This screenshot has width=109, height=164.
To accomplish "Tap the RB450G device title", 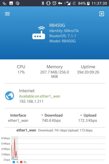I will pyautogui.click(x=57, y=25).
